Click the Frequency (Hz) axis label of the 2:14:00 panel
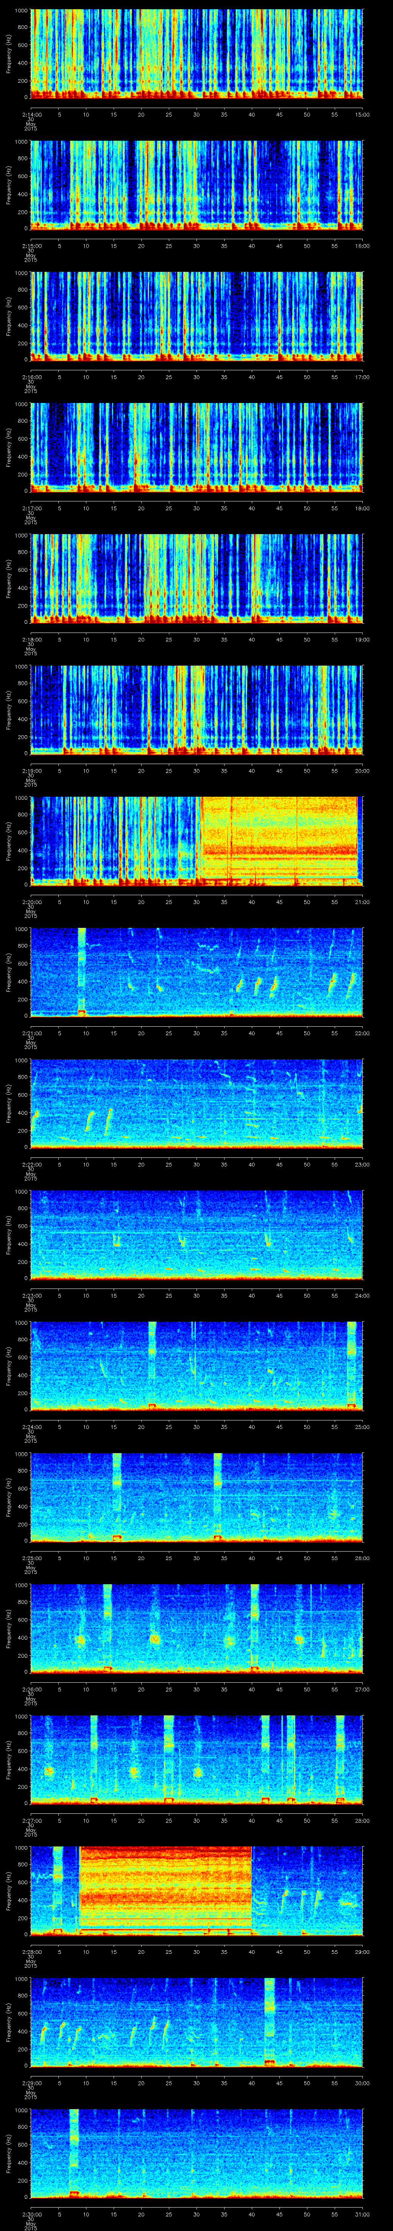The image size is (393, 2231). click(9, 54)
